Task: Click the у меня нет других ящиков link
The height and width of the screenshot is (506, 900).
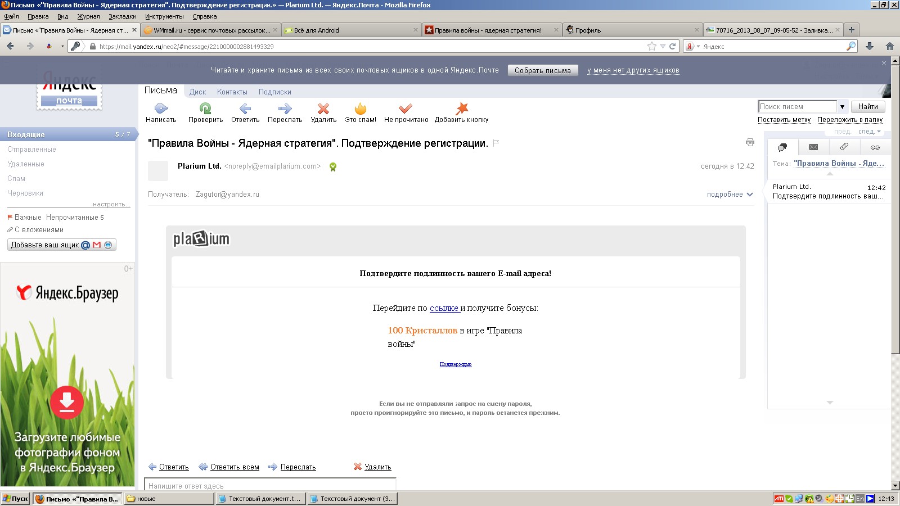Action: [x=633, y=70]
